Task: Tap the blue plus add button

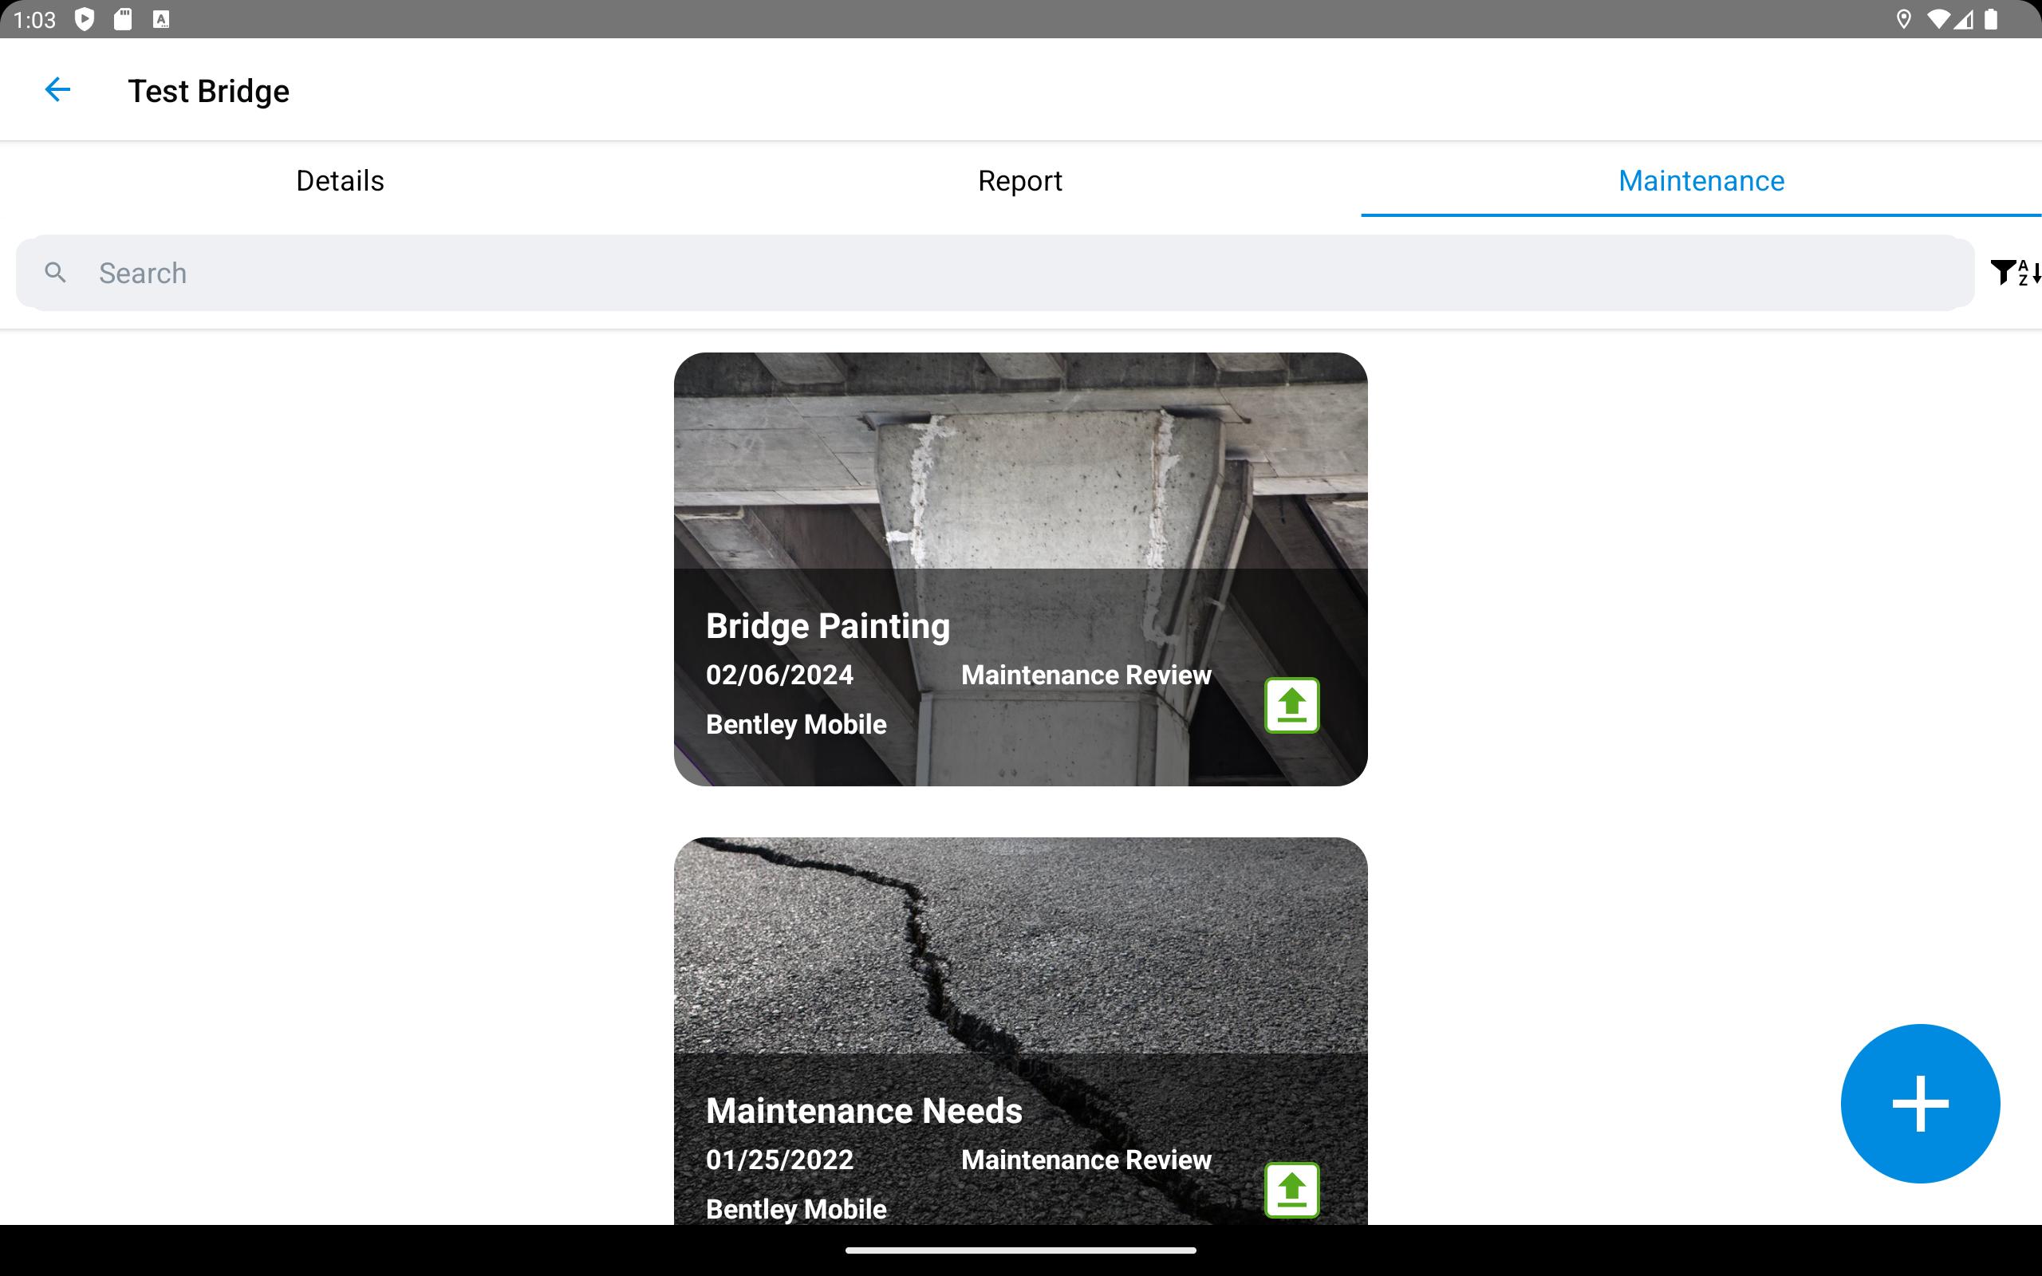Action: 1920,1103
